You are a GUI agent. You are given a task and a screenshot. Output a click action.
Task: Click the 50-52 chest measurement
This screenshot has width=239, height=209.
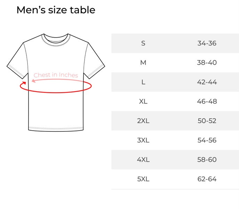tap(207, 121)
